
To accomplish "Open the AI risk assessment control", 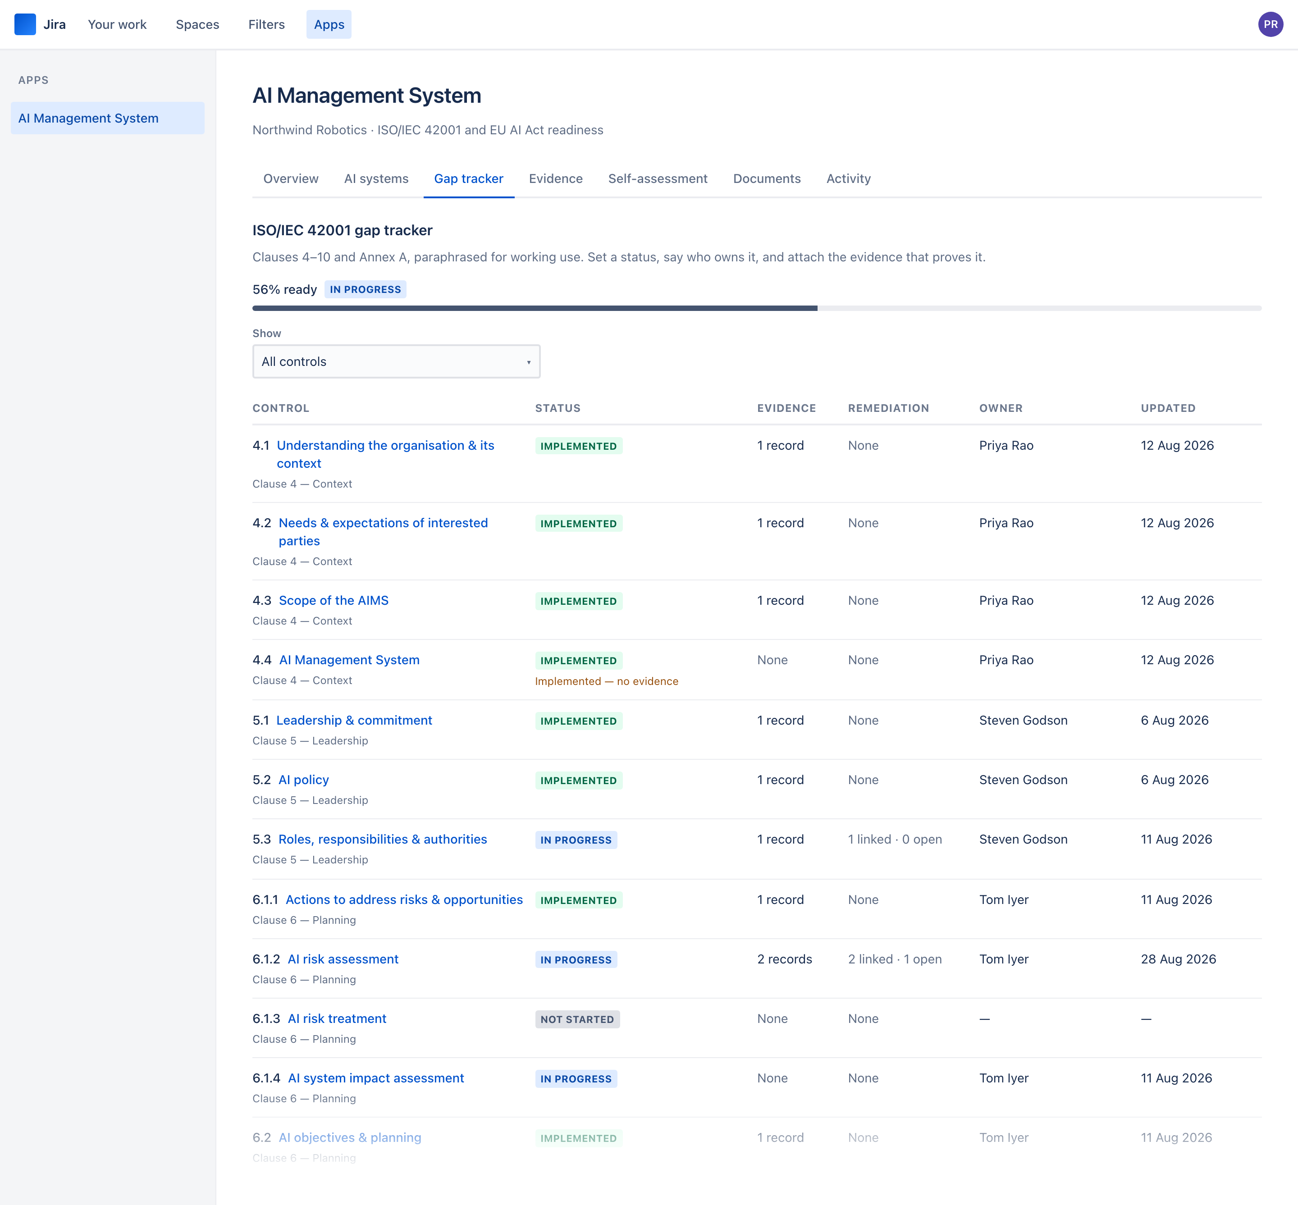I will pyautogui.click(x=343, y=959).
